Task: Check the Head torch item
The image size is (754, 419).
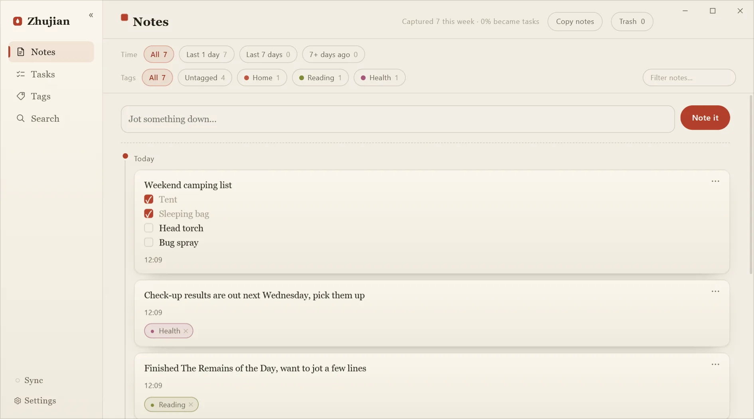Action: 149,228
